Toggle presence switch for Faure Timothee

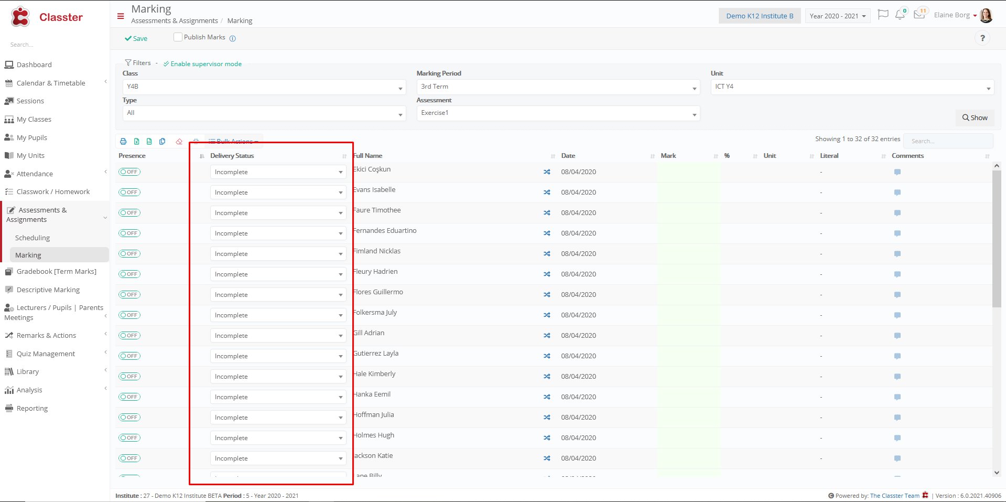tap(129, 213)
